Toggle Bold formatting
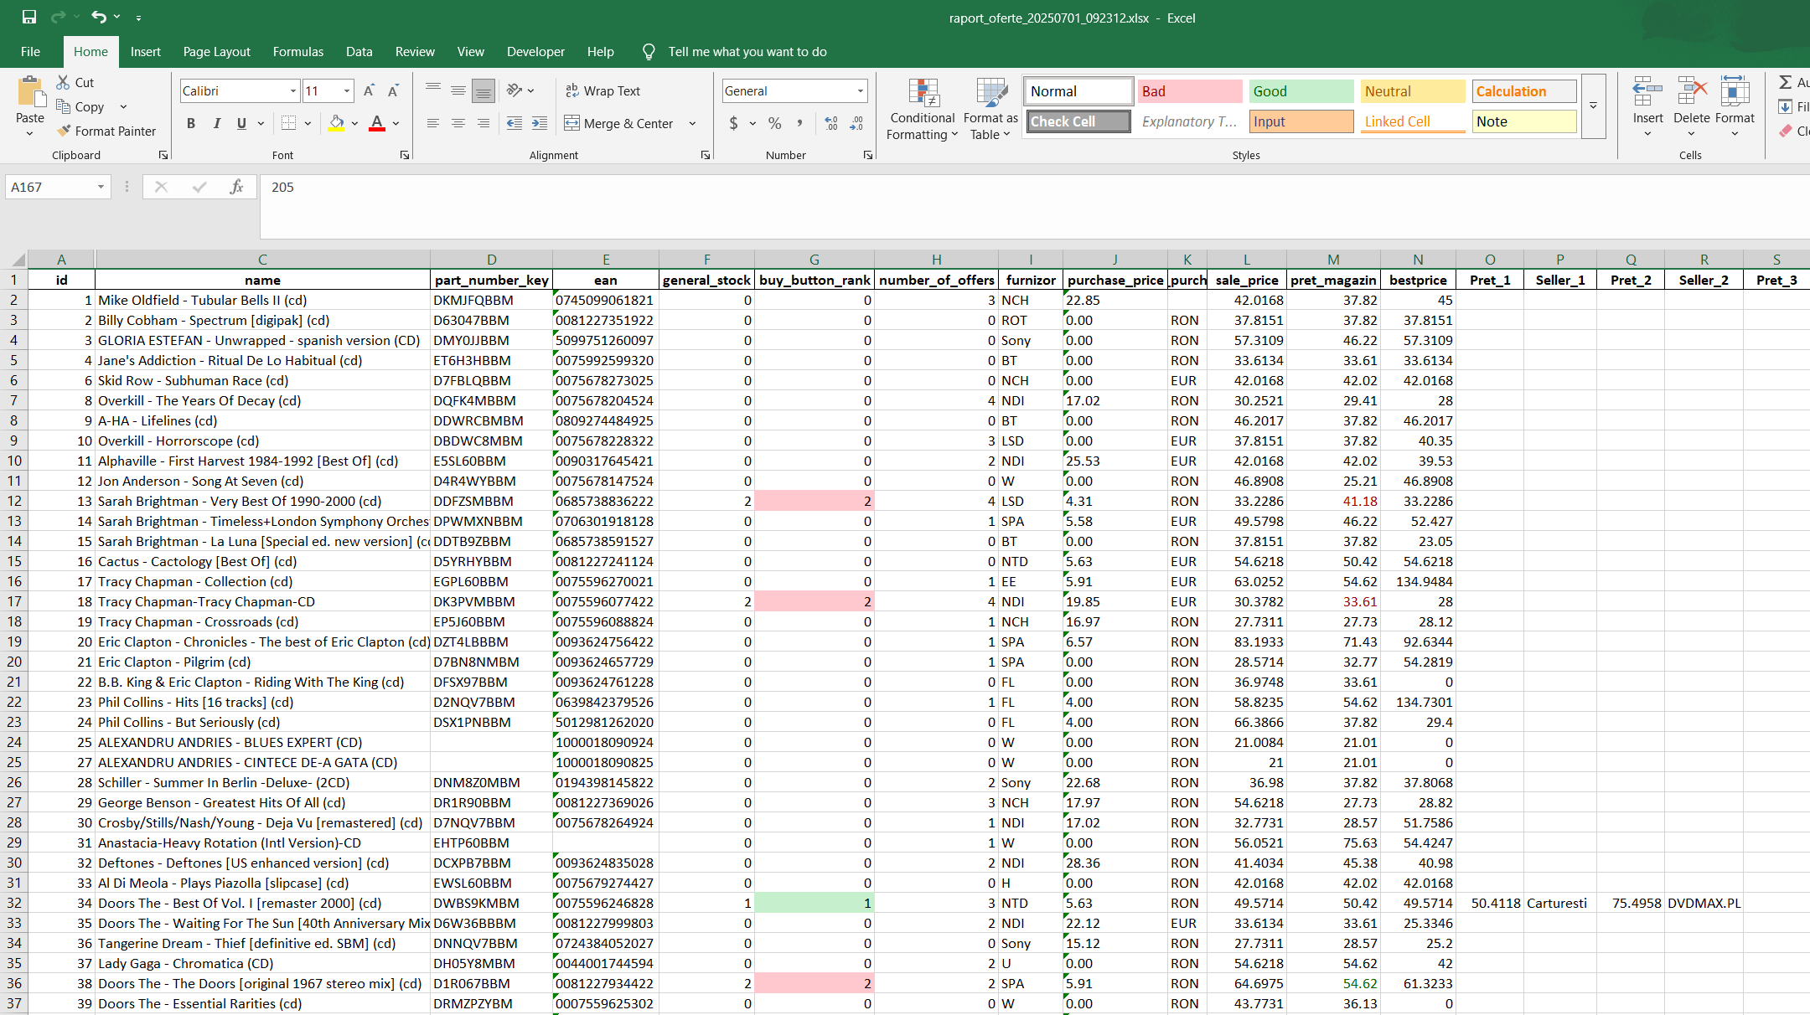1810x1015 pixels. click(x=191, y=123)
